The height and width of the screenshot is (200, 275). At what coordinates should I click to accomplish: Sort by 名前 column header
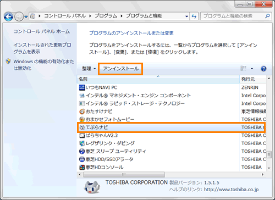(158, 79)
